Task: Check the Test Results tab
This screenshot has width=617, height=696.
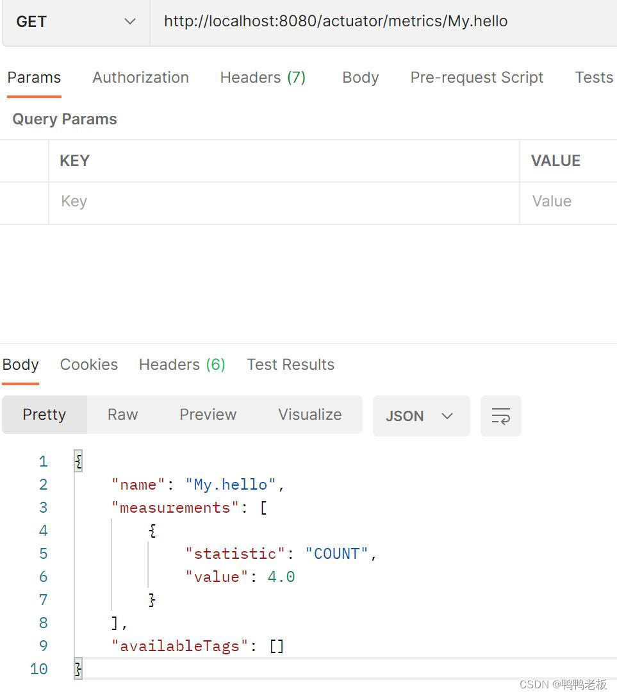Action: tap(290, 364)
